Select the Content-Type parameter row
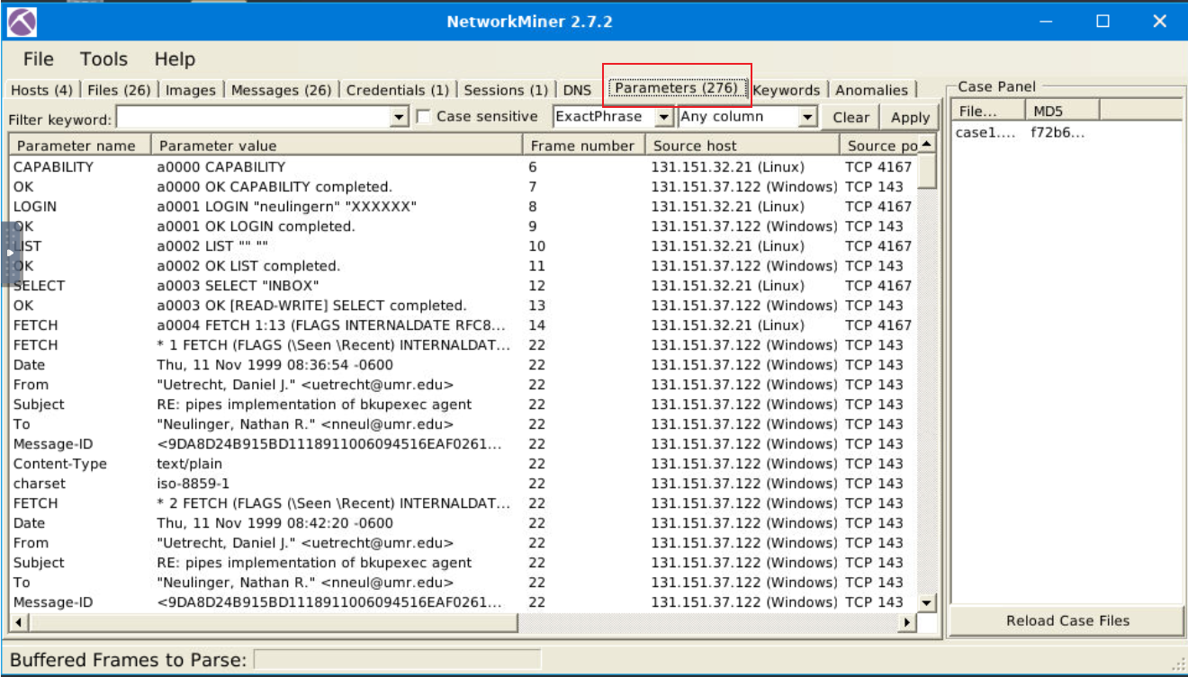 463,464
